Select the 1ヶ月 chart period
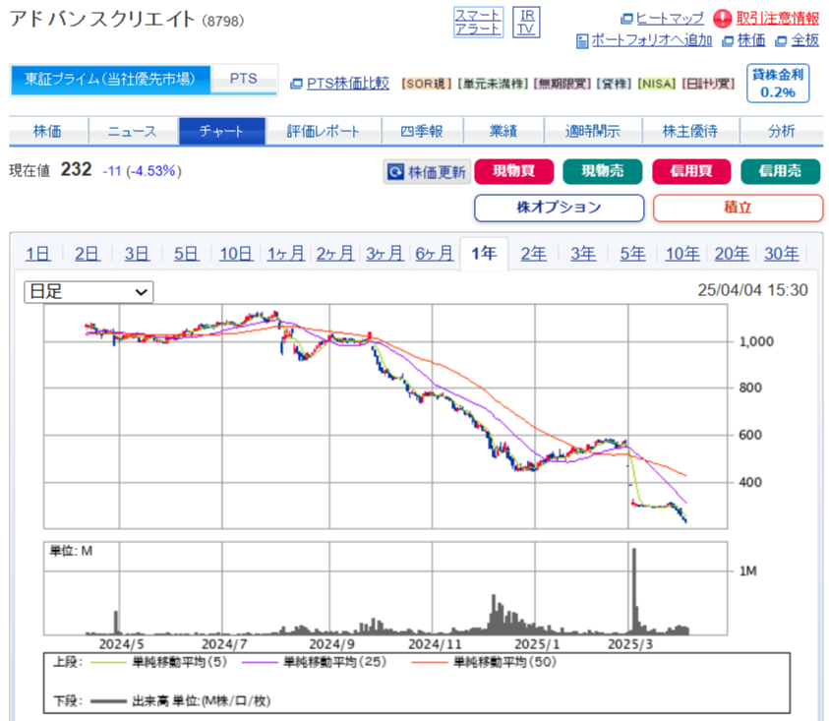 pyautogui.click(x=285, y=254)
